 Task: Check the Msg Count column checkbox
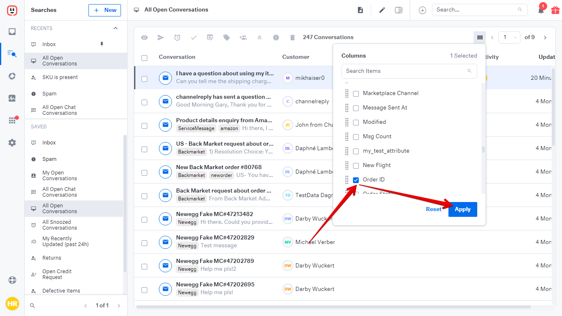tap(356, 137)
